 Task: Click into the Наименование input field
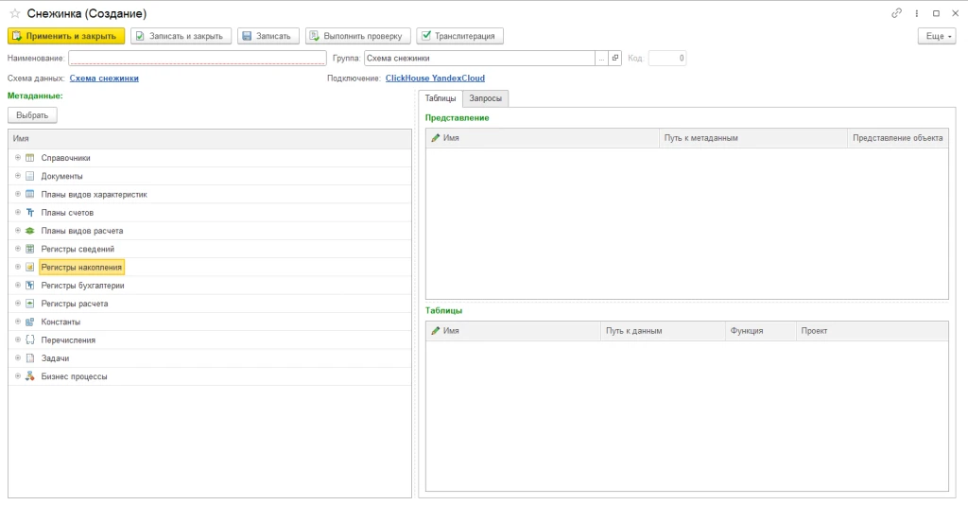(x=197, y=59)
